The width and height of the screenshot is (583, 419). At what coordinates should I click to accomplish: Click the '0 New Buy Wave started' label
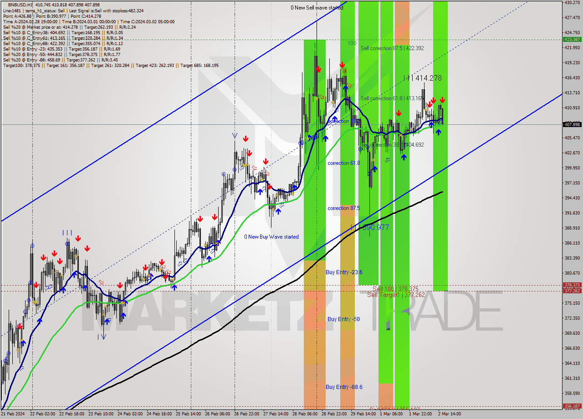pos(271,237)
